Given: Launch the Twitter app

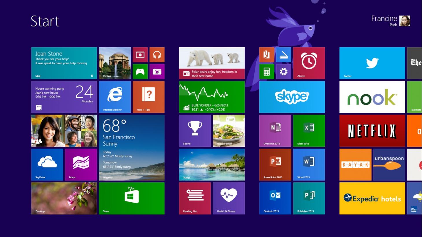Looking at the screenshot, I should point(372,63).
